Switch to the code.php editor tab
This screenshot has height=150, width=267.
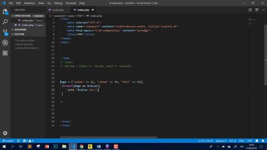[58, 10]
